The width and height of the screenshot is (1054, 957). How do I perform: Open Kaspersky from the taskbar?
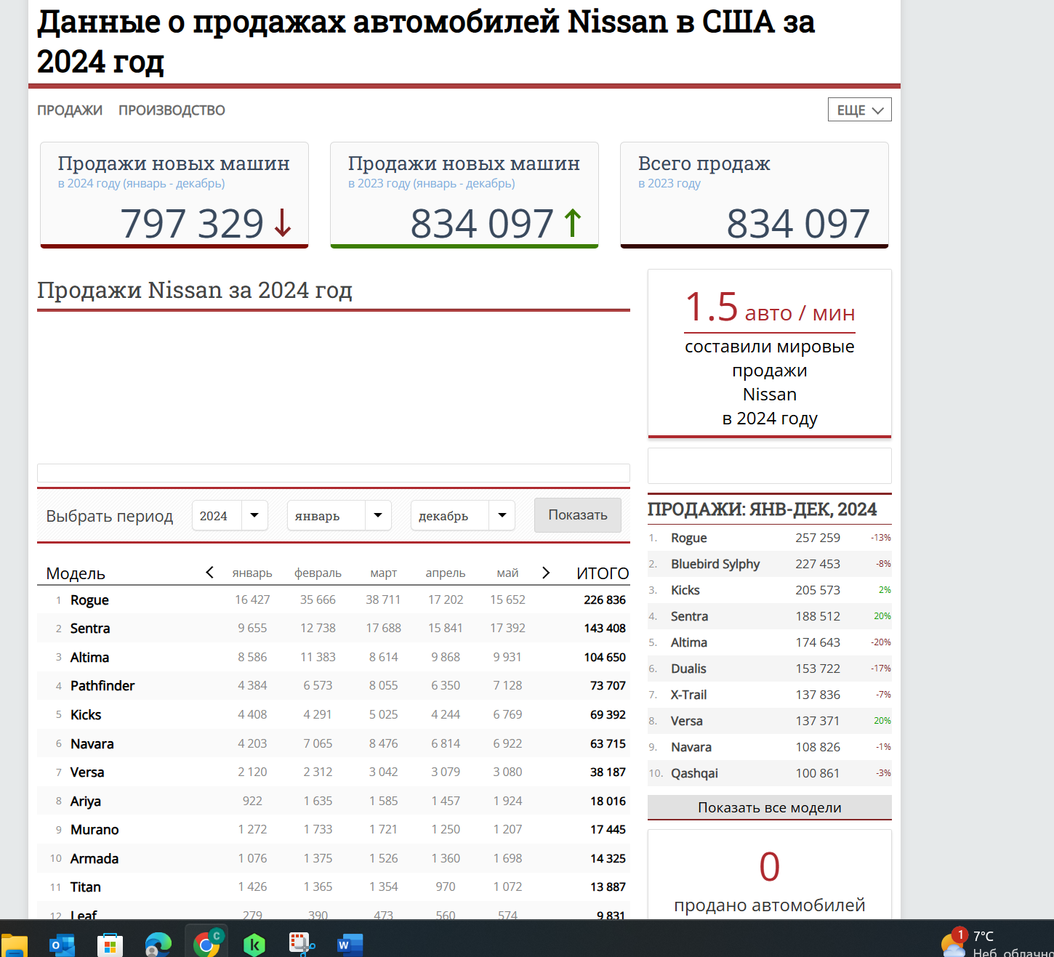[254, 945]
